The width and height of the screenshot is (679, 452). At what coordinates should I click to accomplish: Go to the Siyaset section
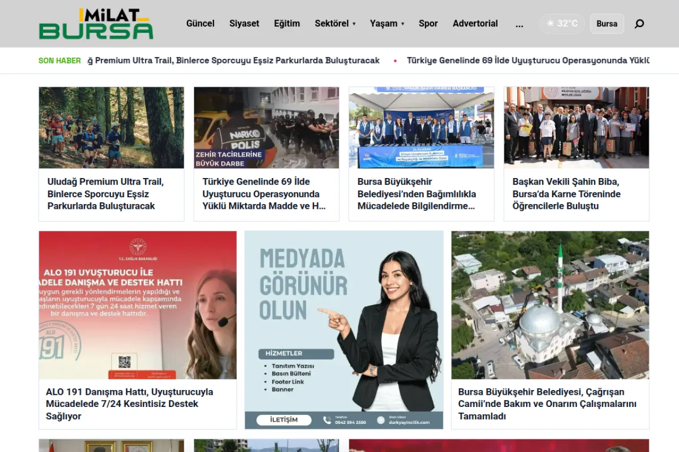(x=245, y=23)
